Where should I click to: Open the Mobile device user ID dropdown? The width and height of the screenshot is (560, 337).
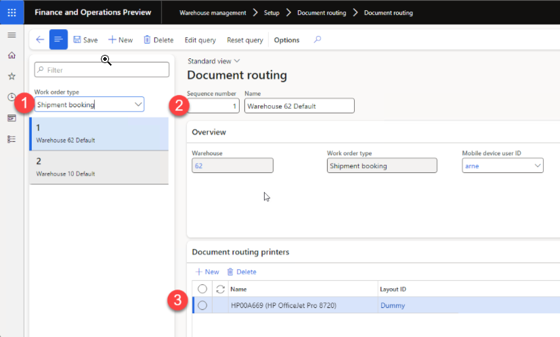pyautogui.click(x=538, y=165)
